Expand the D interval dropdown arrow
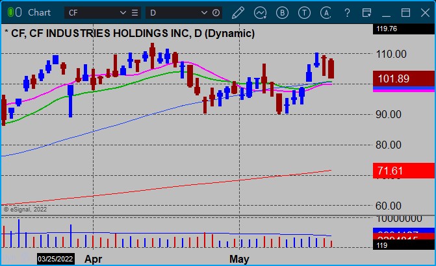Screen dimensions: 436x266 (x=204, y=13)
